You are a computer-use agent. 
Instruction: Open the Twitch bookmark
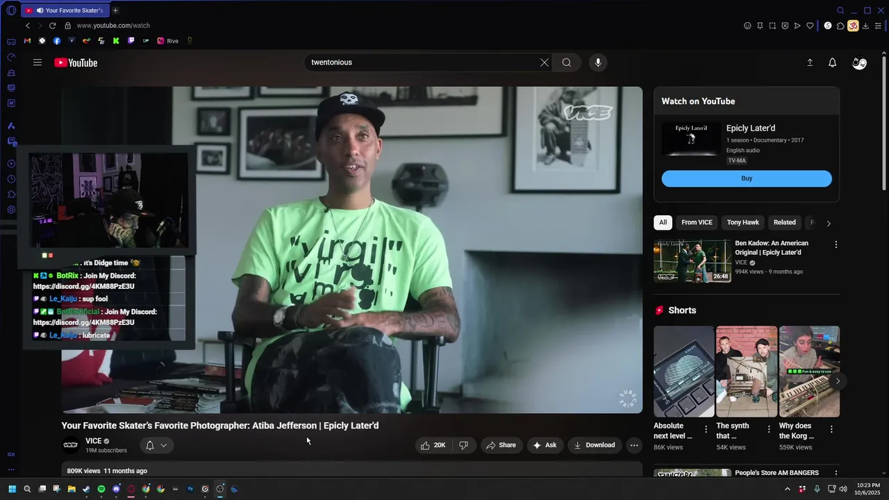pyautogui.click(x=131, y=41)
